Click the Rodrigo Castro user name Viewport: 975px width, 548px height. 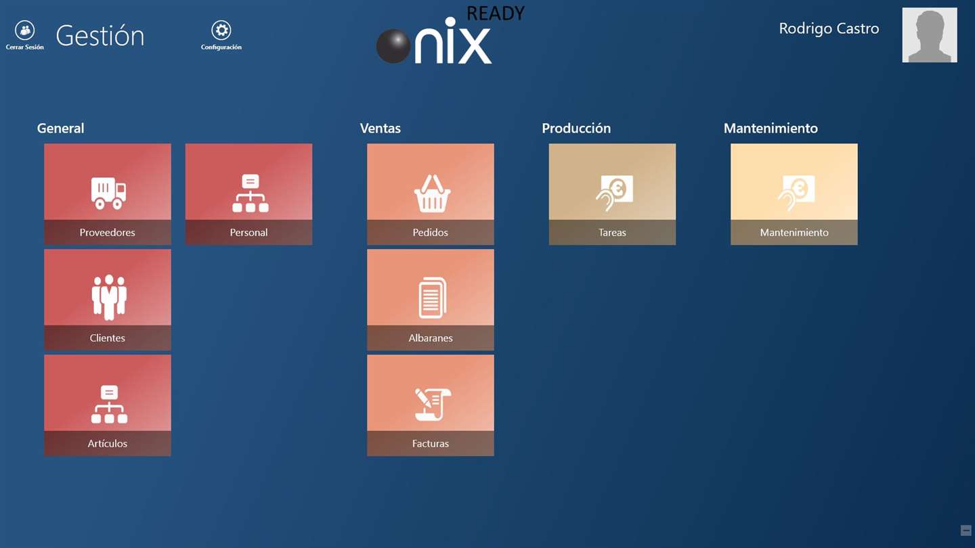(x=829, y=28)
